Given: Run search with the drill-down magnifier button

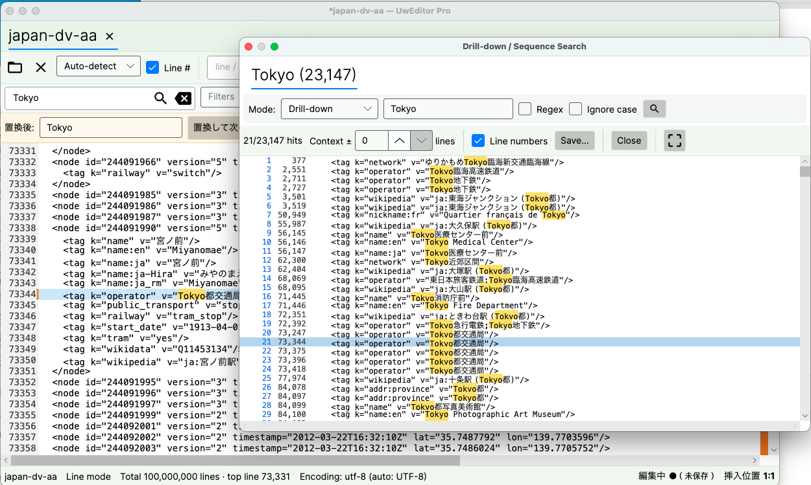Looking at the screenshot, I should pos(654,109).
